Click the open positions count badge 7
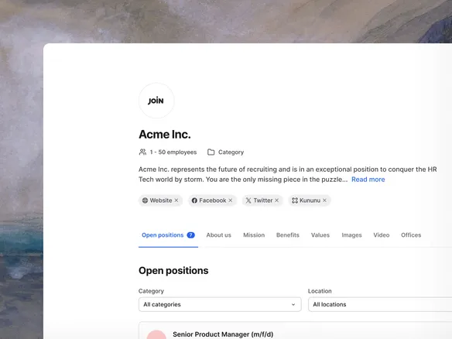Image resolution: width=452 pixels, height=339 pixels. click(191, 235)
